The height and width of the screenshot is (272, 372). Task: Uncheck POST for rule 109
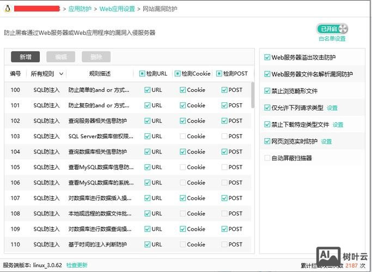point(224,229)
